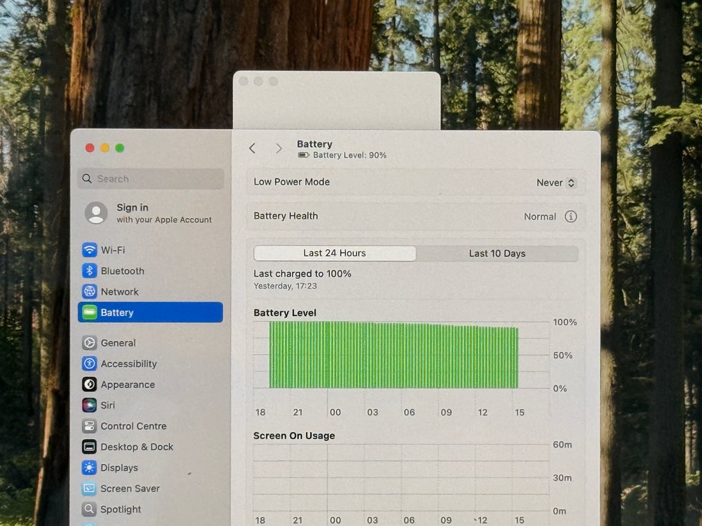Image resolution: width=702 pixels, height=526 pixels.
Task: Click the Battery Health info button
Action: pyautogui.click(x=571, y=216)
